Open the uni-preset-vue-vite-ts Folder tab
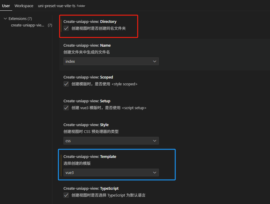 coord(61,6)
